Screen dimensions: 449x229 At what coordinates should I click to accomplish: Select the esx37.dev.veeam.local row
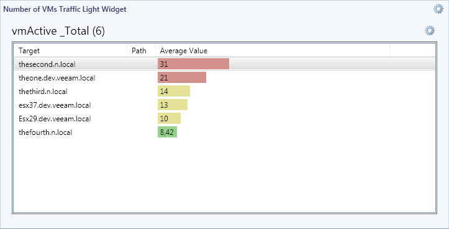pos(225,105)
